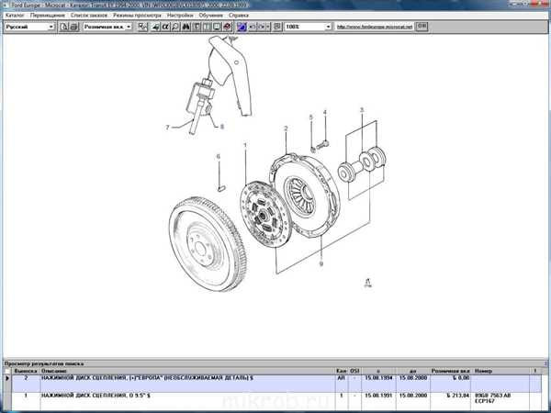The width and height of the screenshot is (551, 413).
Task: Select callout 3 release bearing in diagram
Action: click(x=362, y=110)
